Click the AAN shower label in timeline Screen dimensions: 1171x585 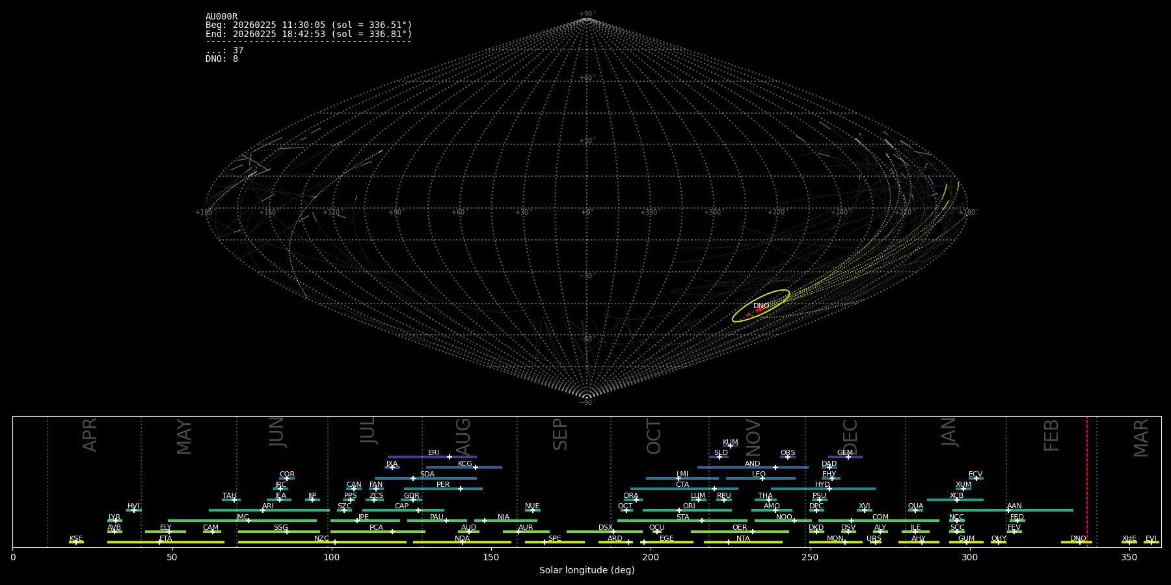tap(1014, 506)
